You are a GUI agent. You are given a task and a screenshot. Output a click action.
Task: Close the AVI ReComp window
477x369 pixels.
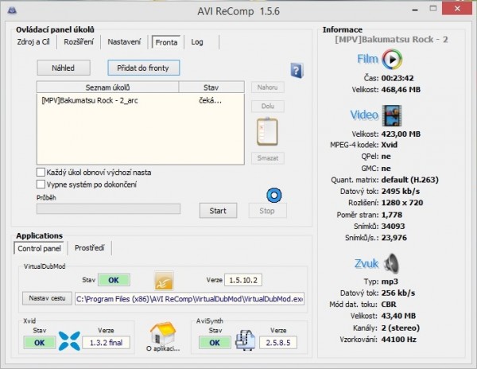457,8
